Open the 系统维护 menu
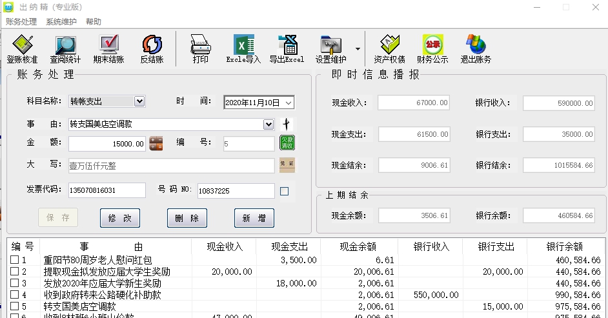 pos(61,22)
